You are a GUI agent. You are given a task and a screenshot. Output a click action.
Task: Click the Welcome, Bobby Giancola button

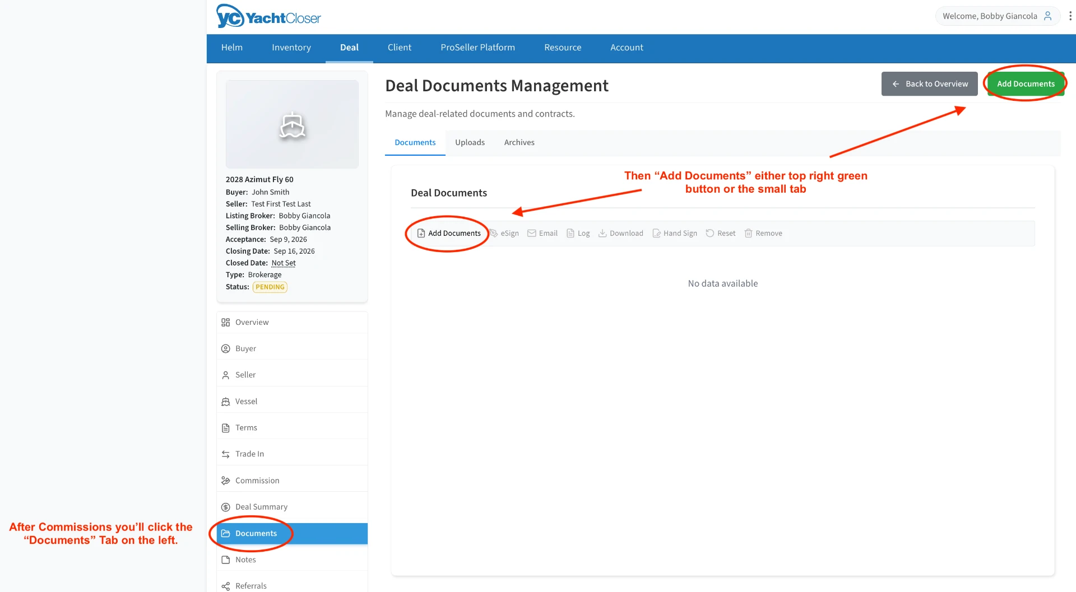tap(998, 16)
